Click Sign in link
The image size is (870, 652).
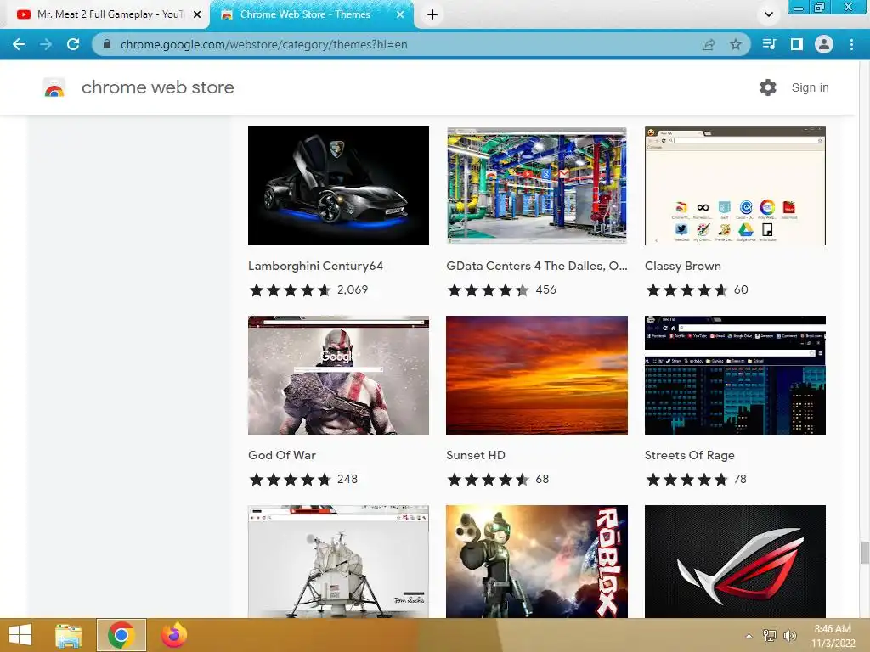coord(810,87)
